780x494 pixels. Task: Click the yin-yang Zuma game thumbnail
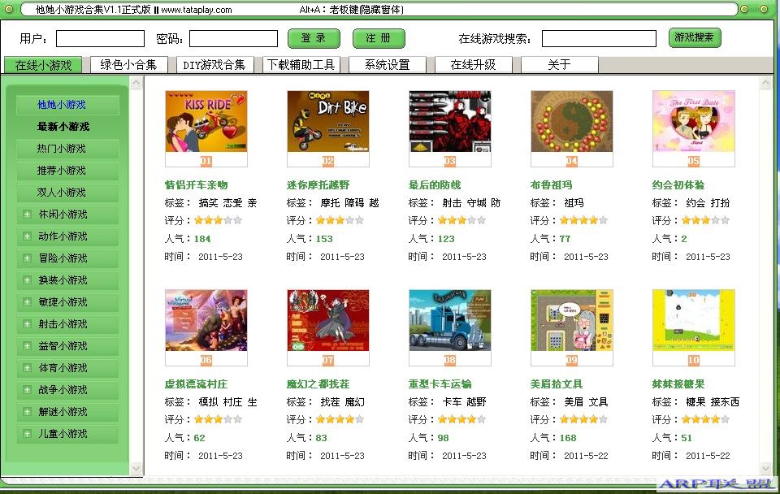point(571,121)
